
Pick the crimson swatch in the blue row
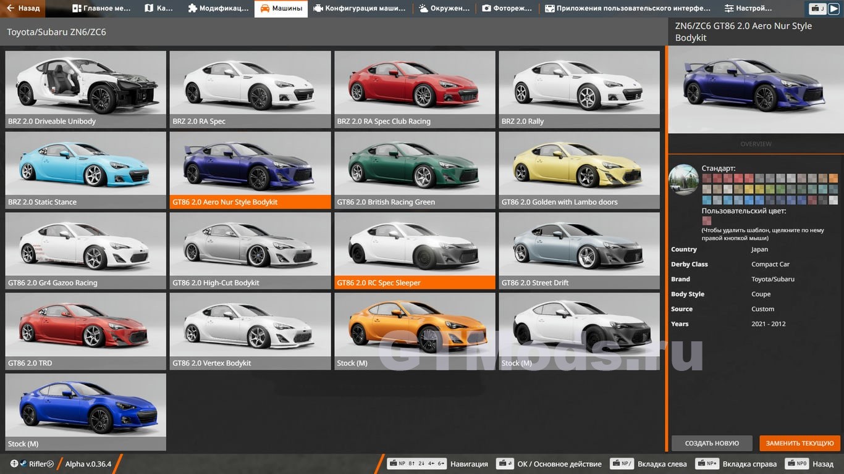[812, 200]
